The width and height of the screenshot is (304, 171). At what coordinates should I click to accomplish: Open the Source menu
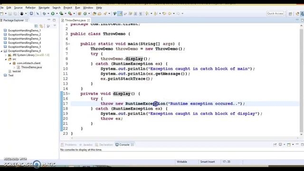click(x=18, y=8)
